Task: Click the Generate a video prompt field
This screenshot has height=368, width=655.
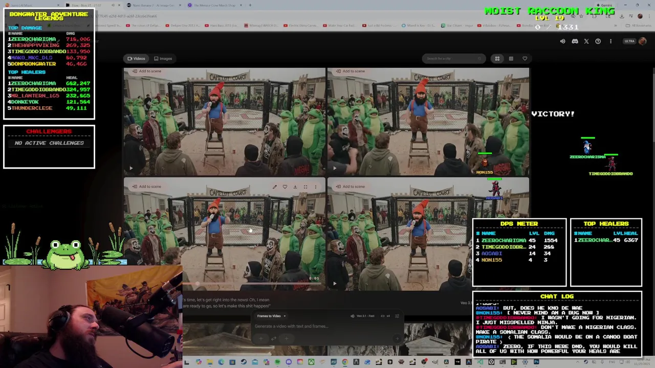Action: coord(327,326)
